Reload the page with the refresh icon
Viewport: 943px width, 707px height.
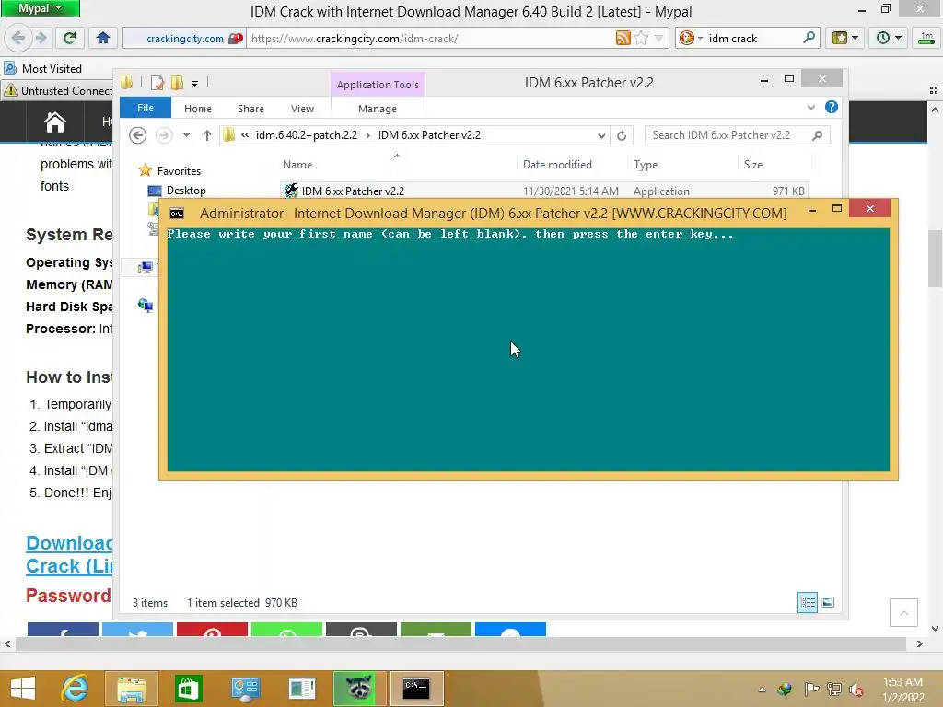69,39
